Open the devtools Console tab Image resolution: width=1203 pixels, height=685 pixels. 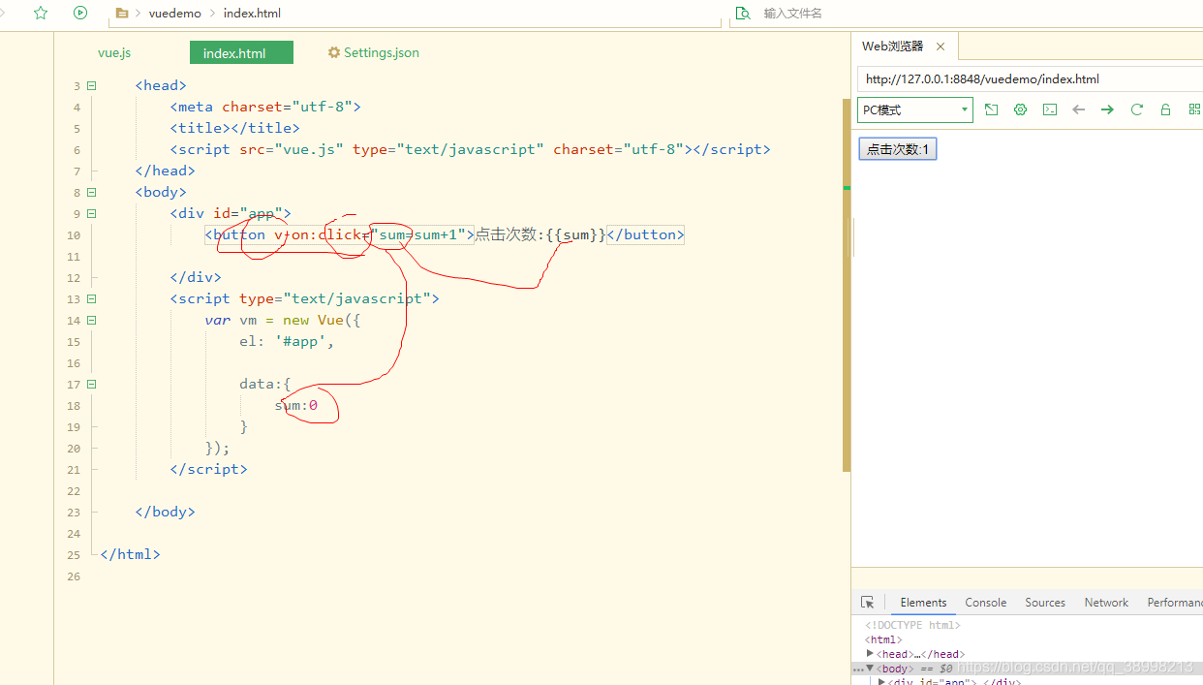(985, 602)
